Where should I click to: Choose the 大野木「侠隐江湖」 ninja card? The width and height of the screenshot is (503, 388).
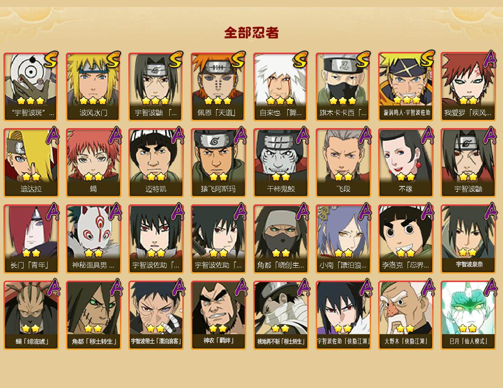(406, 315)
